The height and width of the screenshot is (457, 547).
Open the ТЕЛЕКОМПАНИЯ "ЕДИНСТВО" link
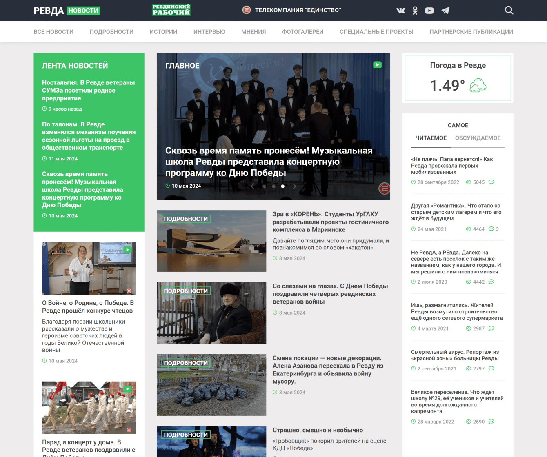pos(292,10)
